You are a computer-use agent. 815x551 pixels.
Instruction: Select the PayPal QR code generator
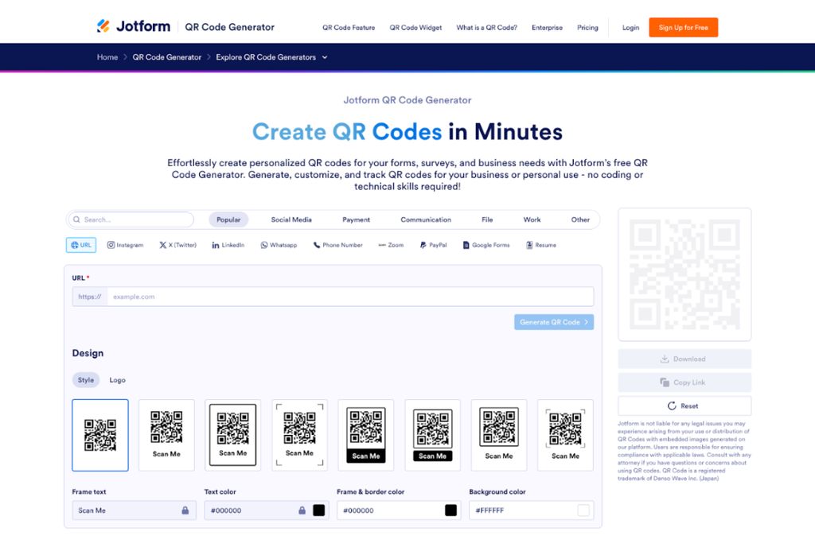[x=435, y=245]
